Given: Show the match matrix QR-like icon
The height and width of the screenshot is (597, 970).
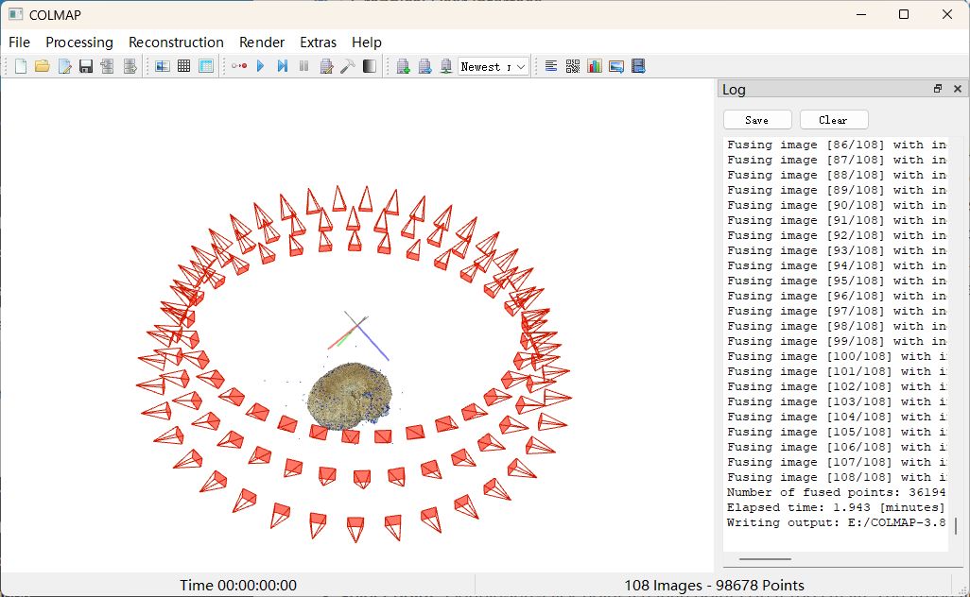Looking at the screenshot, I should point(573,66).
